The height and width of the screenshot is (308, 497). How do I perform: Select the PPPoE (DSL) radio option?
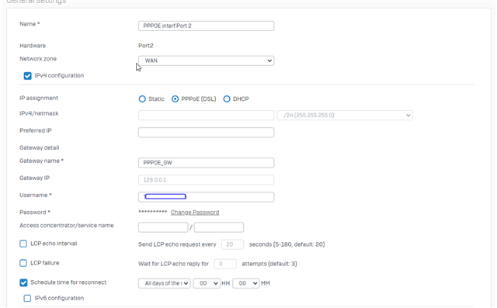click(x=175, y=99)
